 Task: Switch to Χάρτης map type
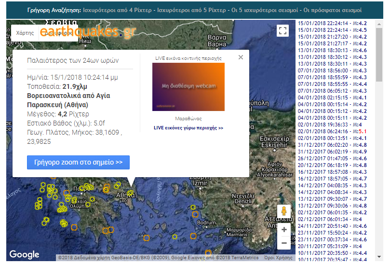click(x=25, y=33)
